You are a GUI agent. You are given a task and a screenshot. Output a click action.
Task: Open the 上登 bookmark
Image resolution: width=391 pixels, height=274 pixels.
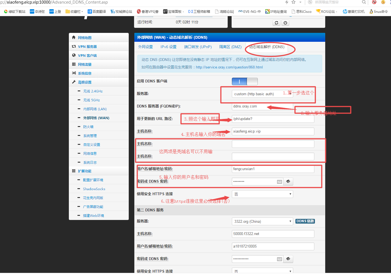pyautogui.click(x=55, y=11)
